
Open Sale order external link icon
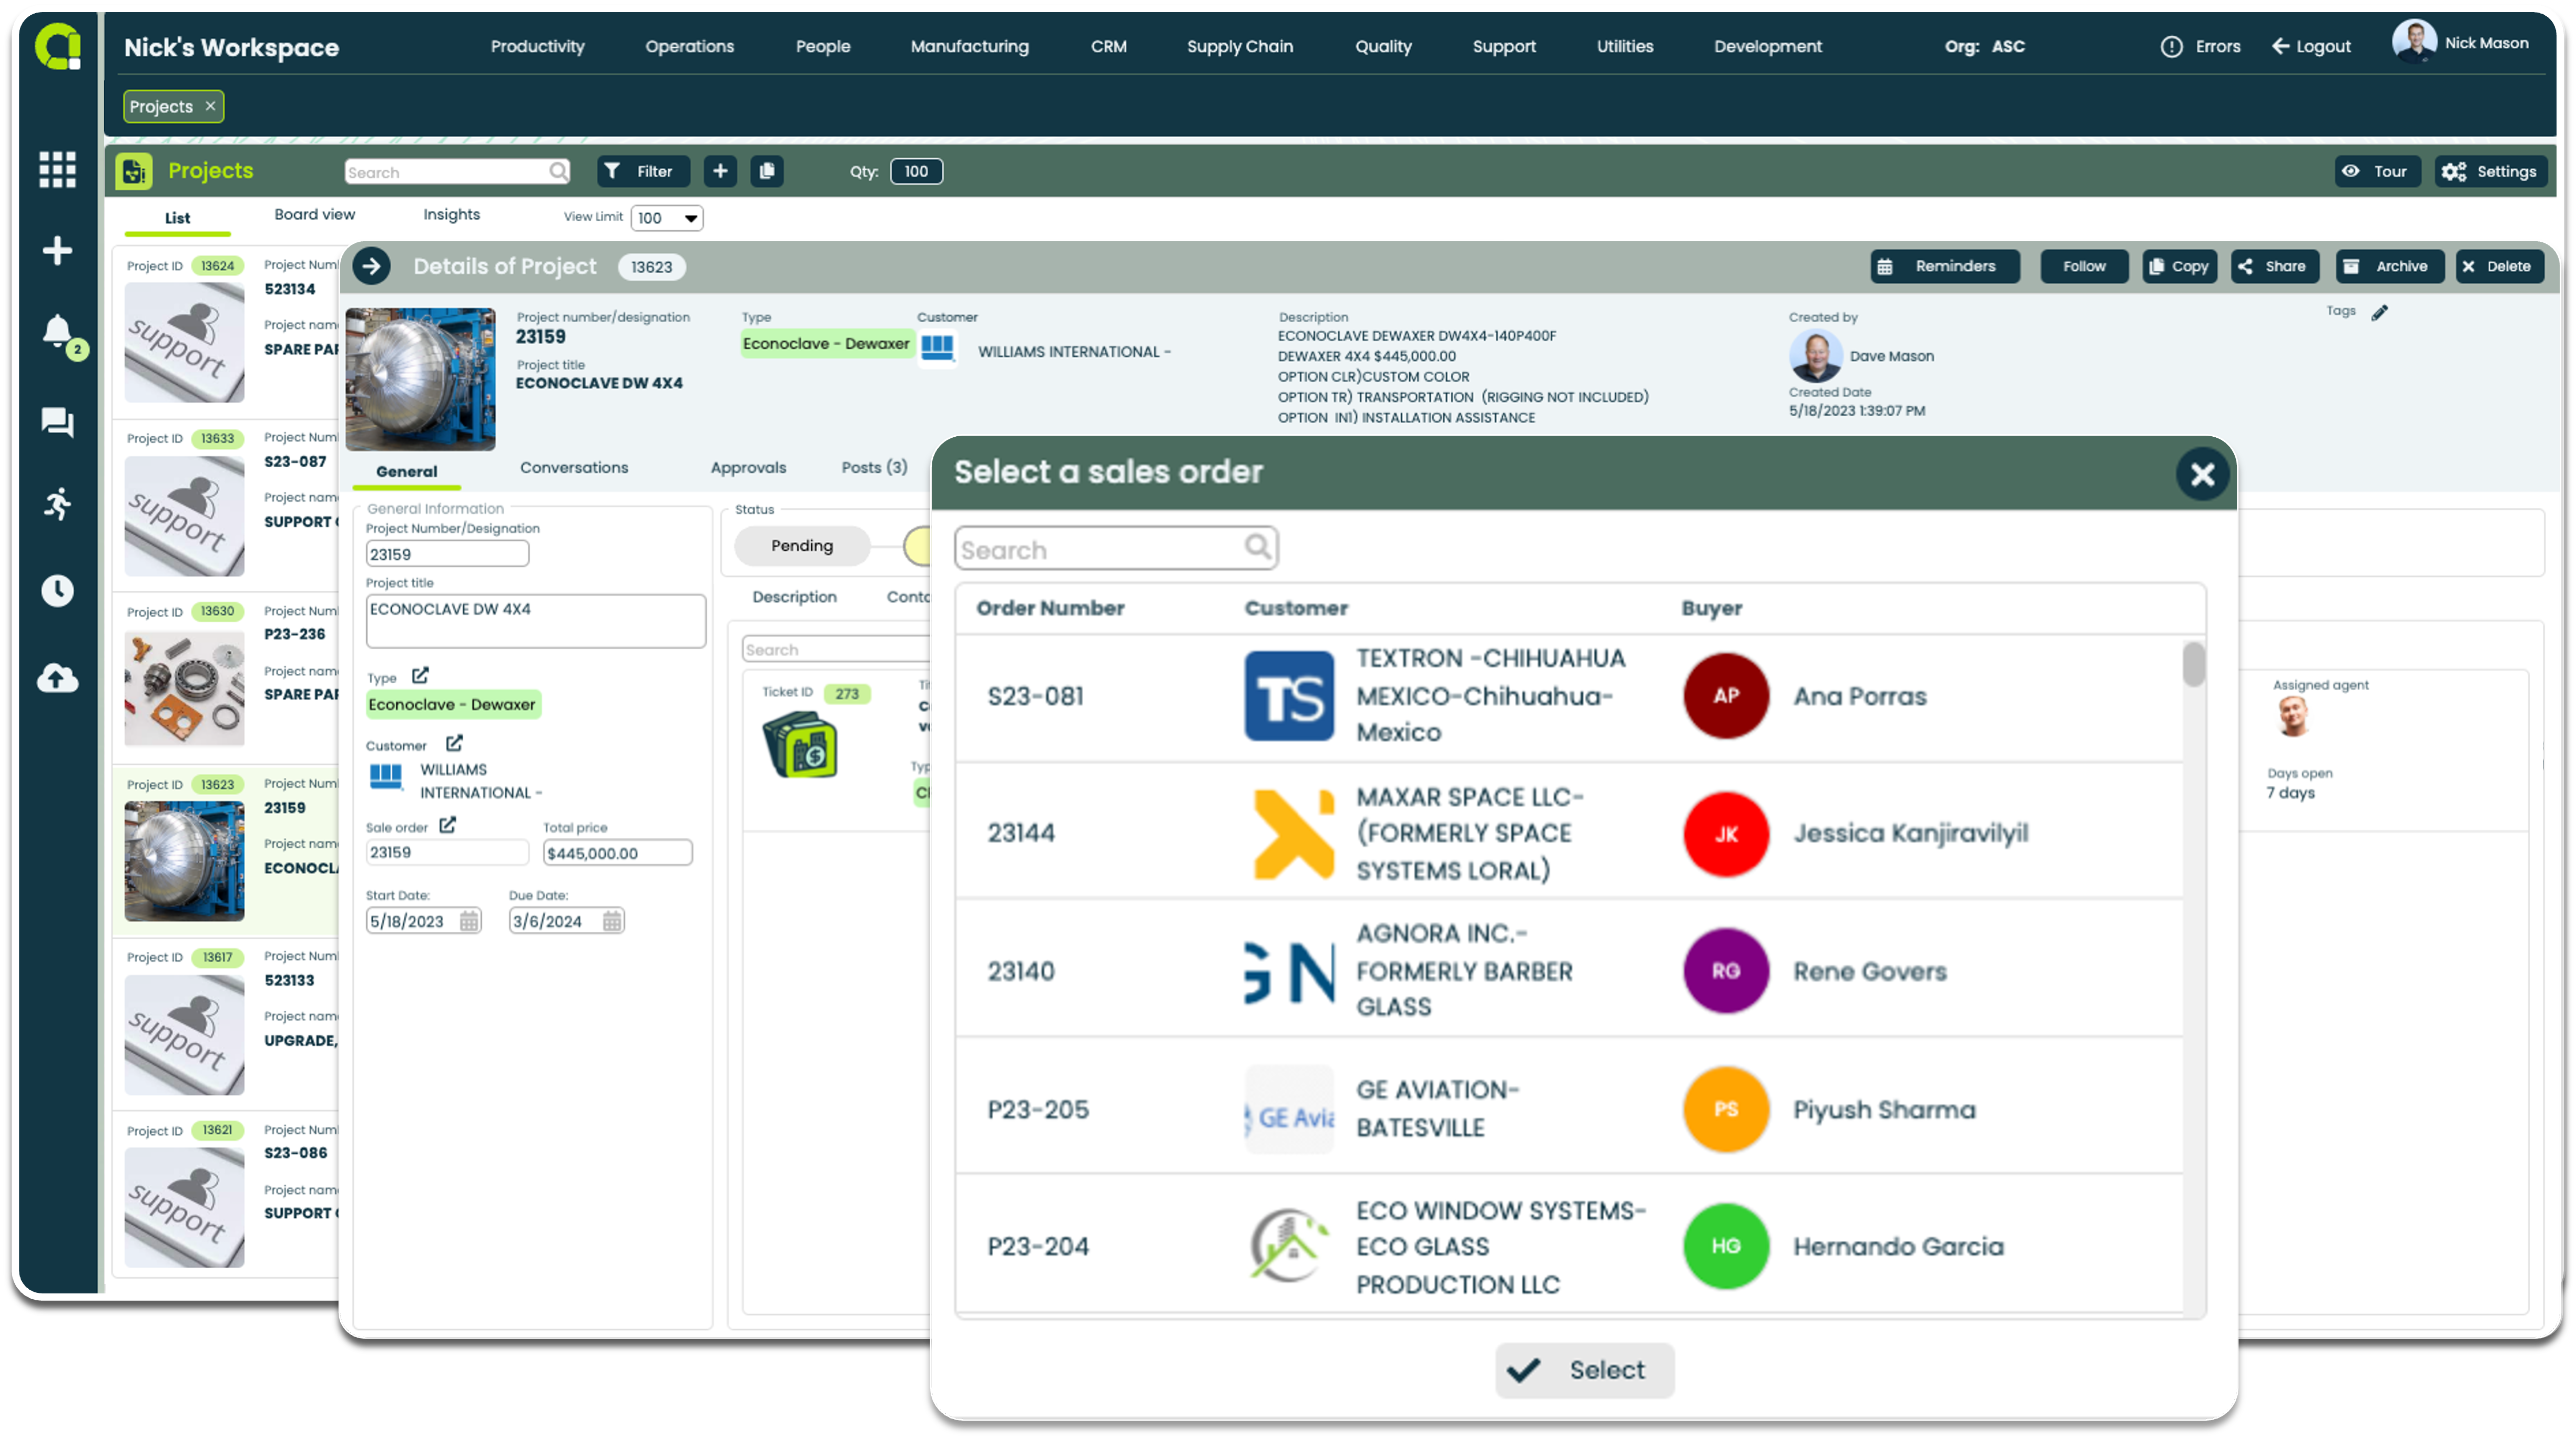(x=447, y=825)
